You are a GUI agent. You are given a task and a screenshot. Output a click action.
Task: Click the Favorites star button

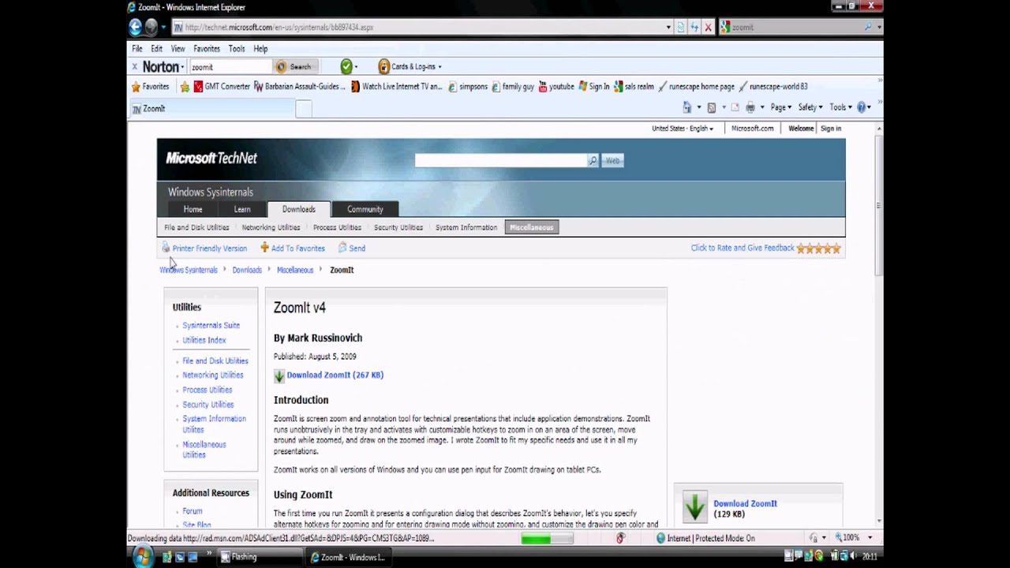(150, 87)
